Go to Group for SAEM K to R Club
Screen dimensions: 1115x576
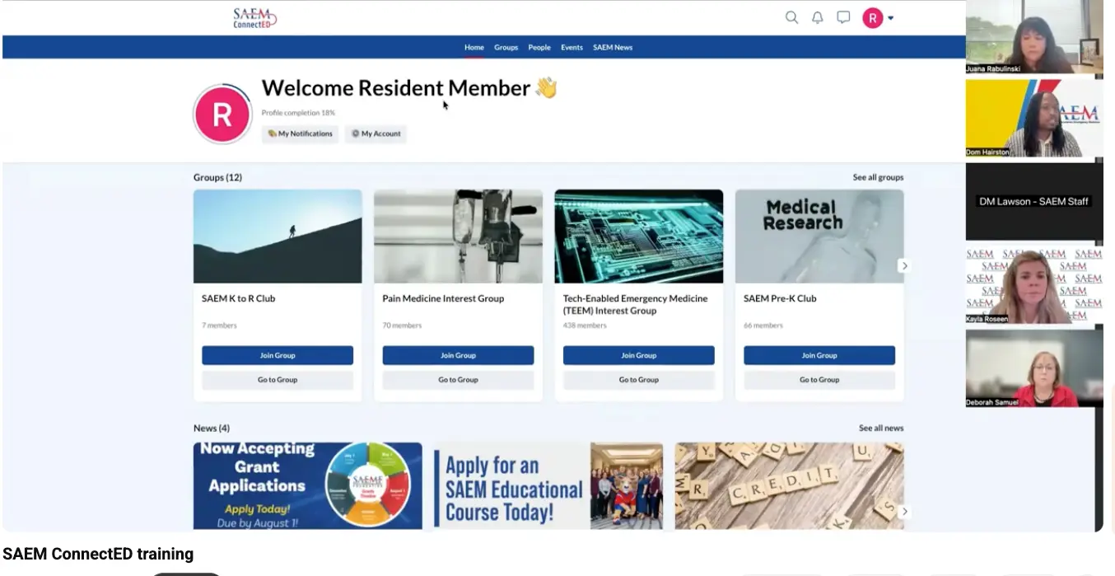[278, 380]
